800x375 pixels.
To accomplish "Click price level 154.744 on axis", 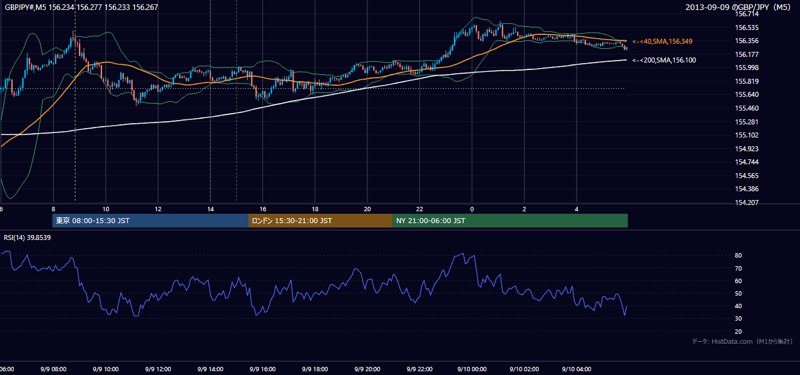I will click(x=747, y=162).
